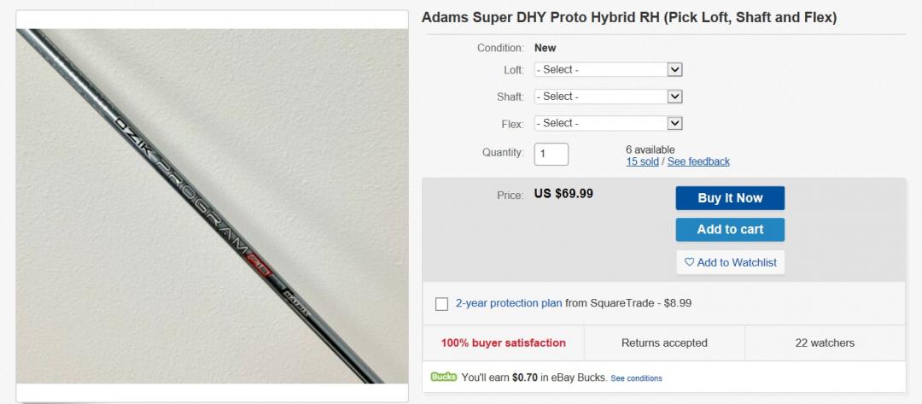Click the 22 watchers label

click(825, 343)
